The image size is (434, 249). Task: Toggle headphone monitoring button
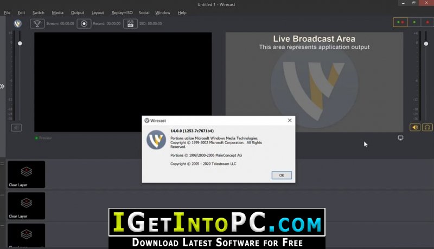pyautogui.click(x=427, y=127)
